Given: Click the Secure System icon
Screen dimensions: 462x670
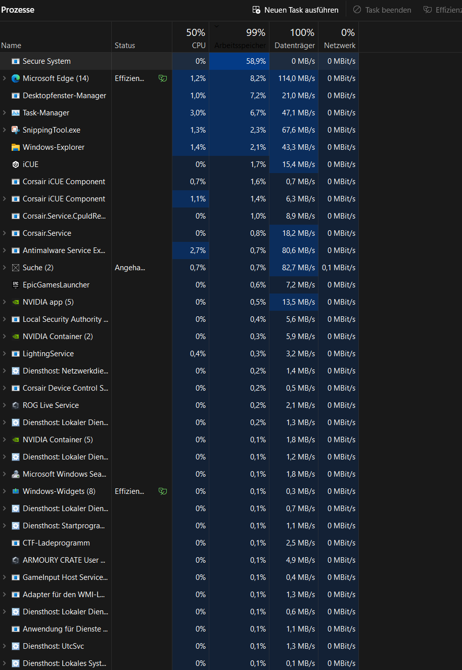Looking at the screenshot, I should coord(15,61).
